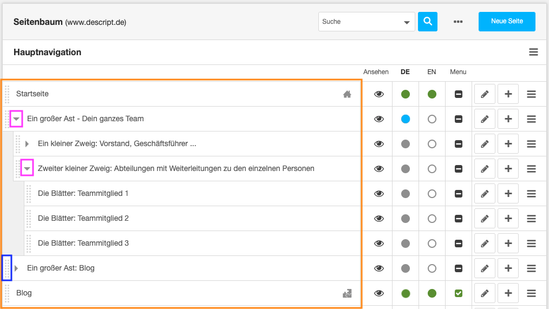Screen dimensions: 549x309
Task: Open 'Die Blätter: Teammitglied 1' title
Action: coord(83,194)
